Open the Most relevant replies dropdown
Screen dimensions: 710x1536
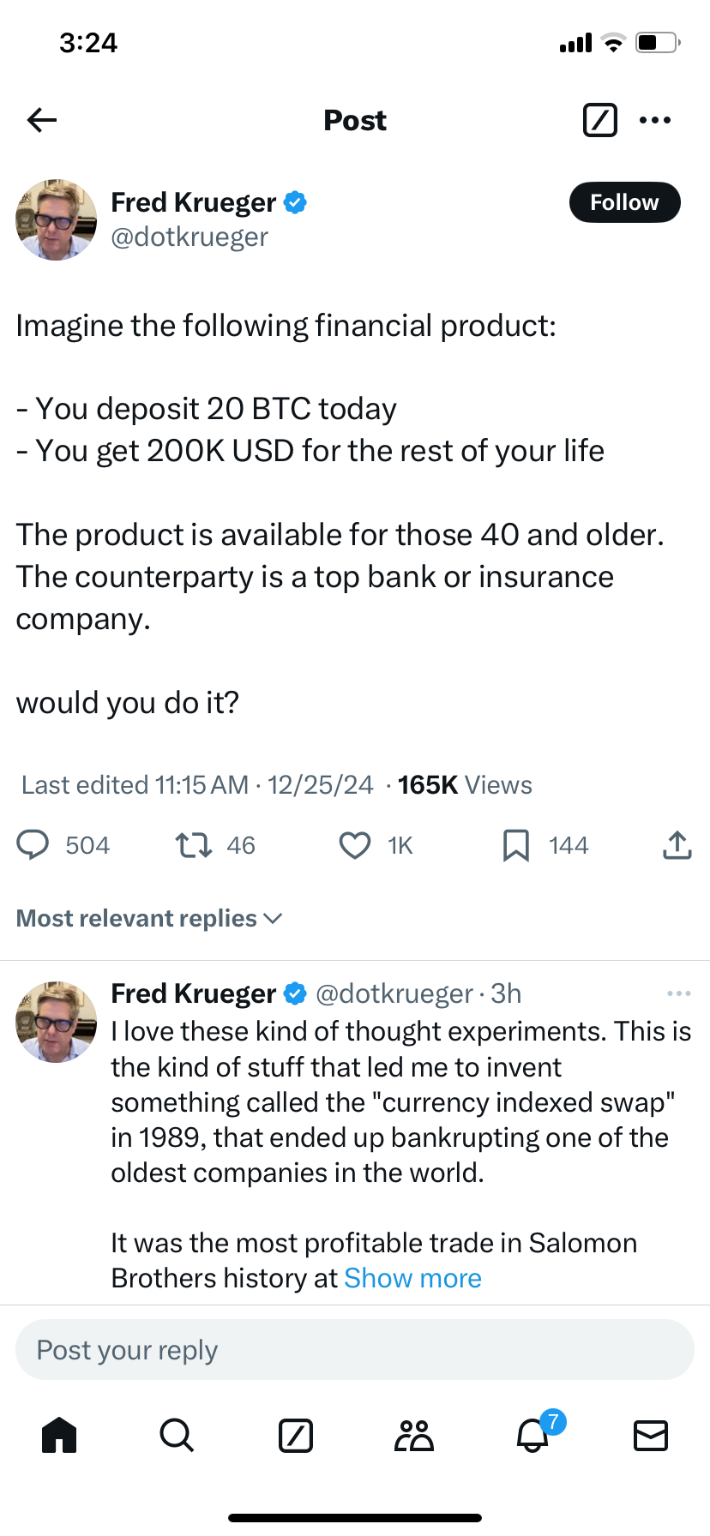[x=148, y=918]
